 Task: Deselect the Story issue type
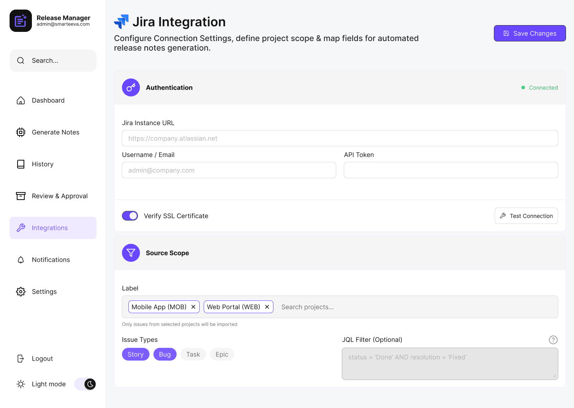[x=136, y=354]
